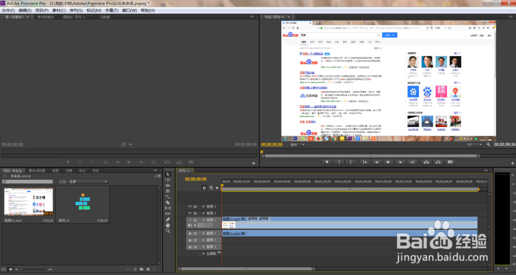Viewport: 516px width, 275px height.
Task: Expand the 音频 1 track
Action: click(204, 233)
